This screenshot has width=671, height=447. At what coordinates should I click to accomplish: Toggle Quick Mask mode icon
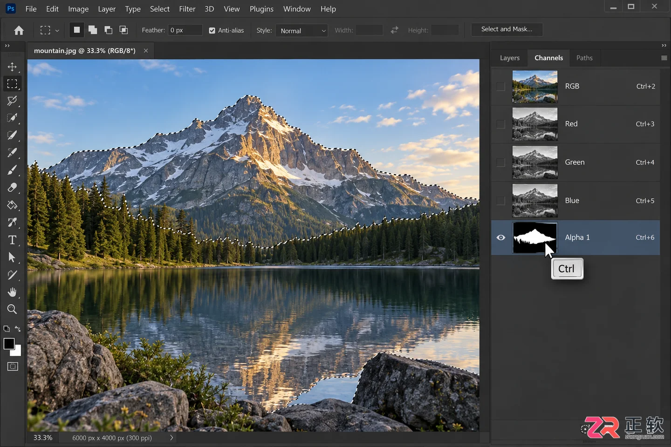tap(13, 366)
